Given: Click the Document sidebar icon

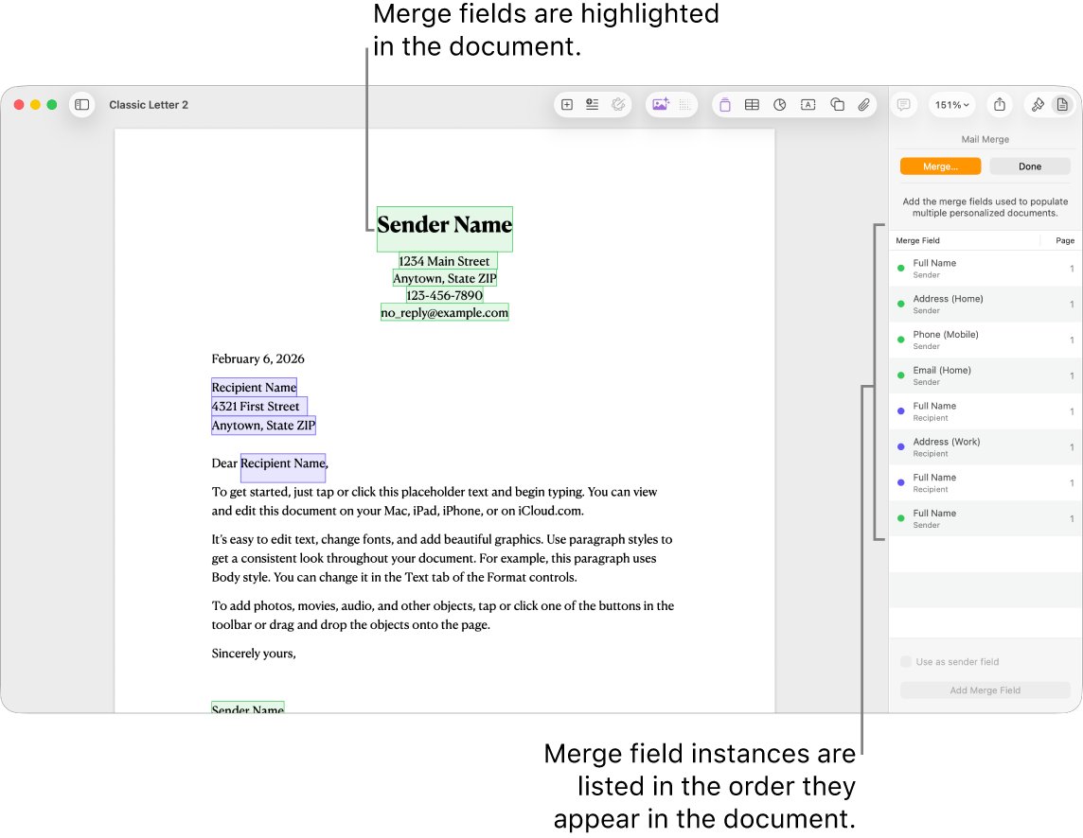Looking at the screenshot, I should [x=1062, y=105].
